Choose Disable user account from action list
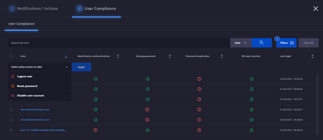This screenshot has width=323, height=140. pos(40,96)
